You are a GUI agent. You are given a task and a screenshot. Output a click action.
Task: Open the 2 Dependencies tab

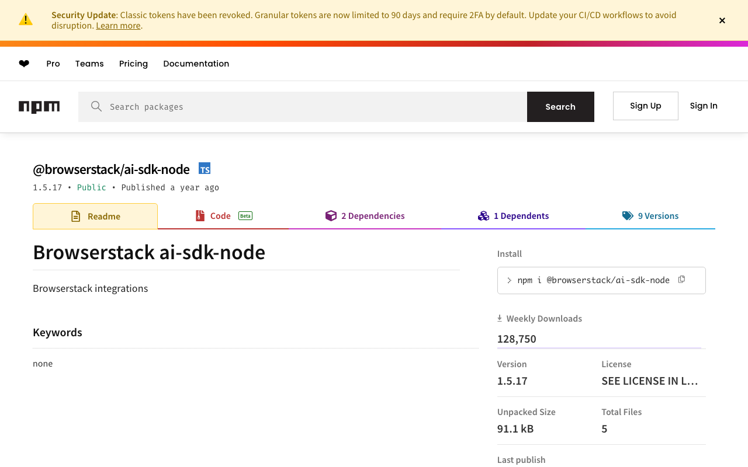(x=365, y=216)
